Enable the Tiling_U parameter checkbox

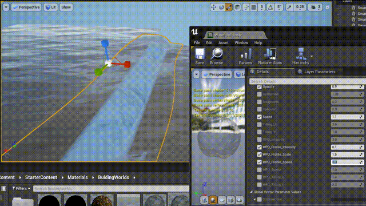[x=259, y=125]
